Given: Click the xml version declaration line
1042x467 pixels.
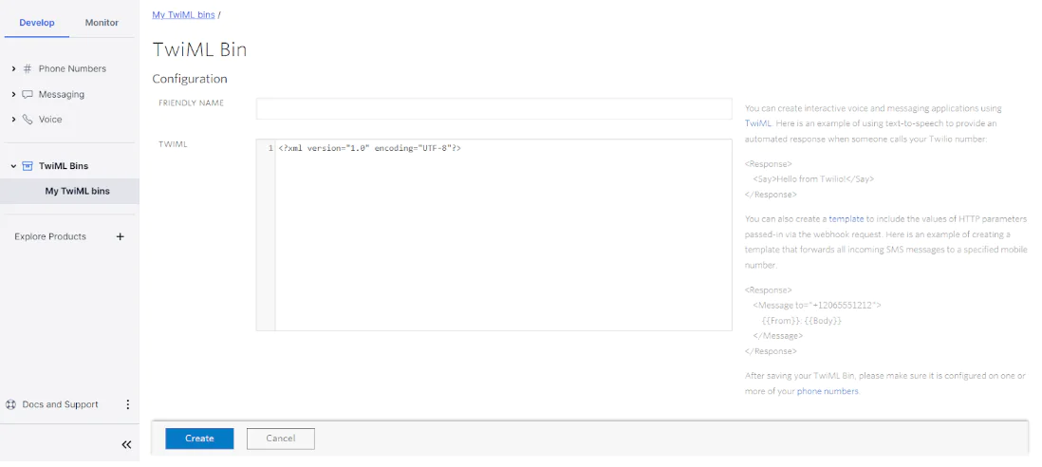Looking at the screenshot, I should [x=369, y=149].
